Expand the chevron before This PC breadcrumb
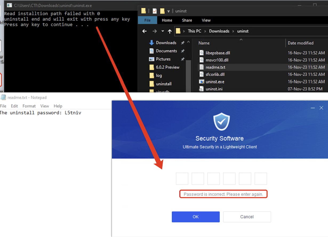The image size is (328, 237). (184, 31)
